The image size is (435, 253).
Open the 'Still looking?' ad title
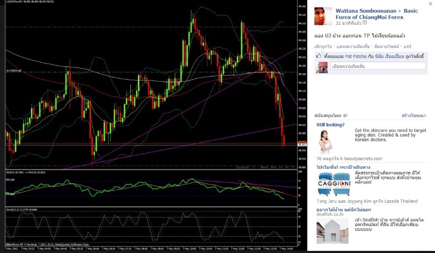[x=330, y=125]
